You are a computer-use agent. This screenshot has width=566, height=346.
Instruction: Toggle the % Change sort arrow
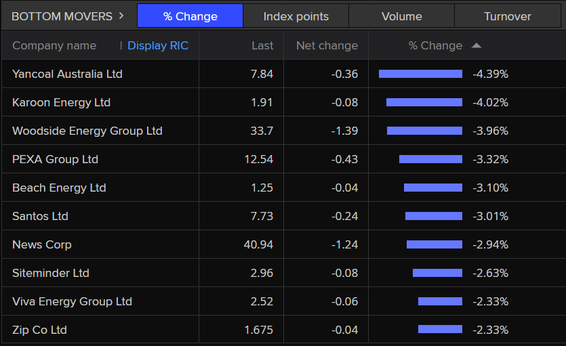click(477, 45)
